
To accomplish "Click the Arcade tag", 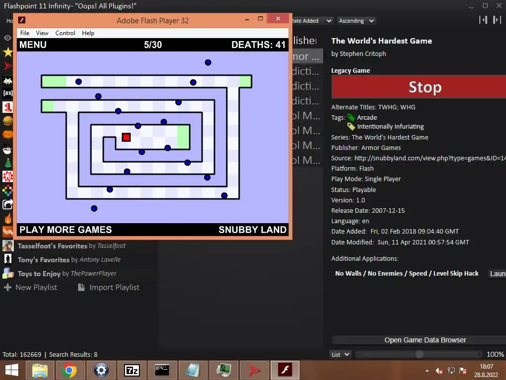I will coord(367,118).
